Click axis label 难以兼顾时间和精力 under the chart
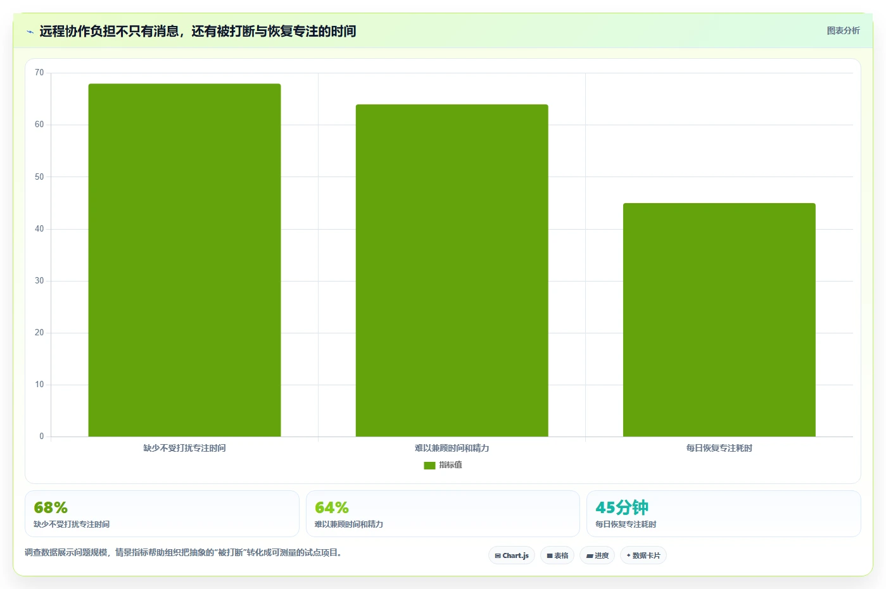886x589 pixels. [452, 448]
